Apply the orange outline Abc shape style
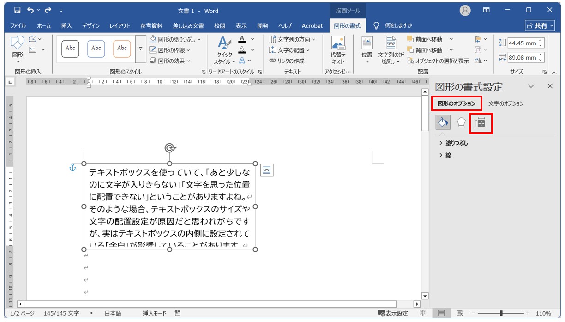 tap(122, 48)
